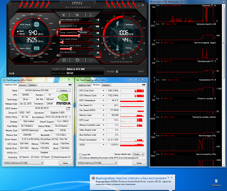Click Close button in GPU-Z Graphics Card window
This screenshot has width=227, height=191.
pos(66,163)
